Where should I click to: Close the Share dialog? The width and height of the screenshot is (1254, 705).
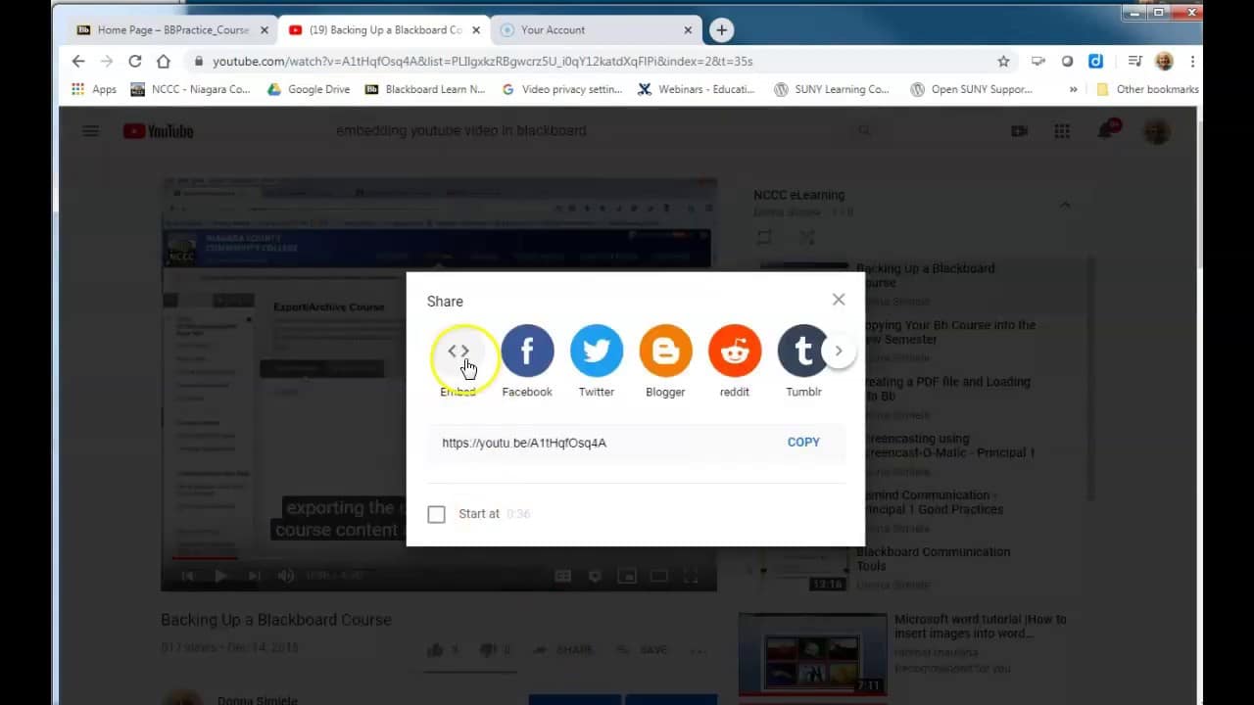pyautogui.click(x=839, y=300)
